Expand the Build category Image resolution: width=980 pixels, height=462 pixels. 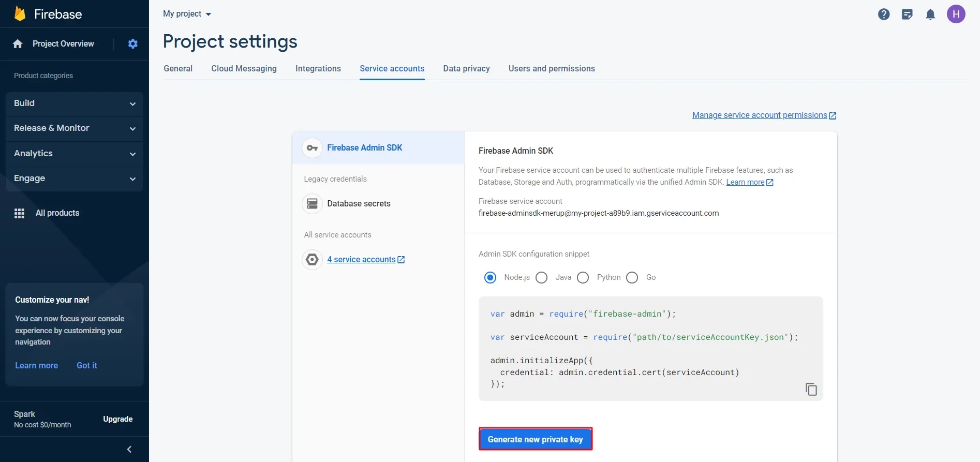click(x=75, y=103)
